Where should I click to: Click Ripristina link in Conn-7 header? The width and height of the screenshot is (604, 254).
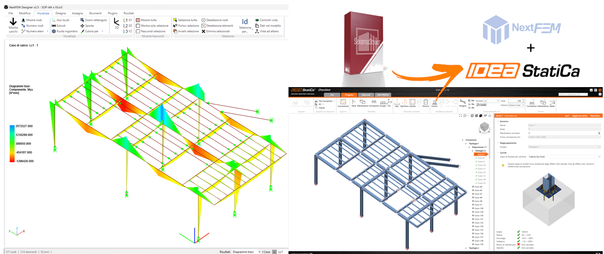pos(595,116)
